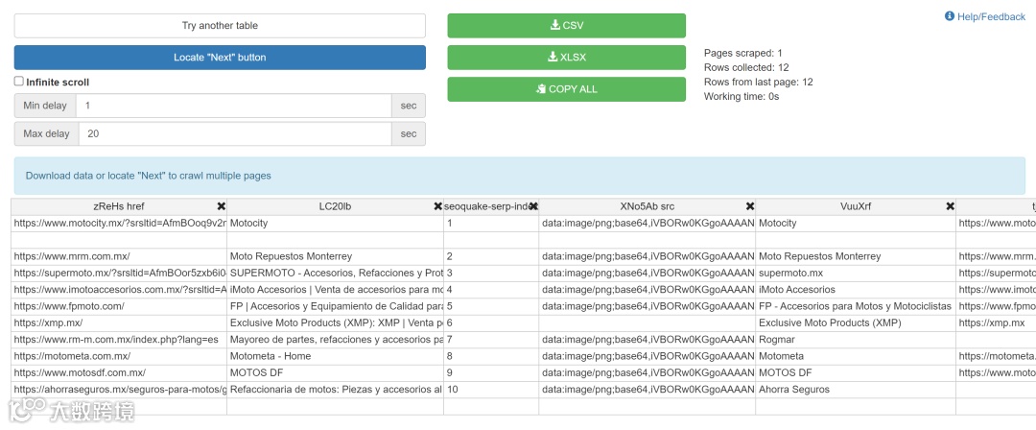1036x430 pixels.
Task: Remove the LC20lb column
Action: [437, 206]
